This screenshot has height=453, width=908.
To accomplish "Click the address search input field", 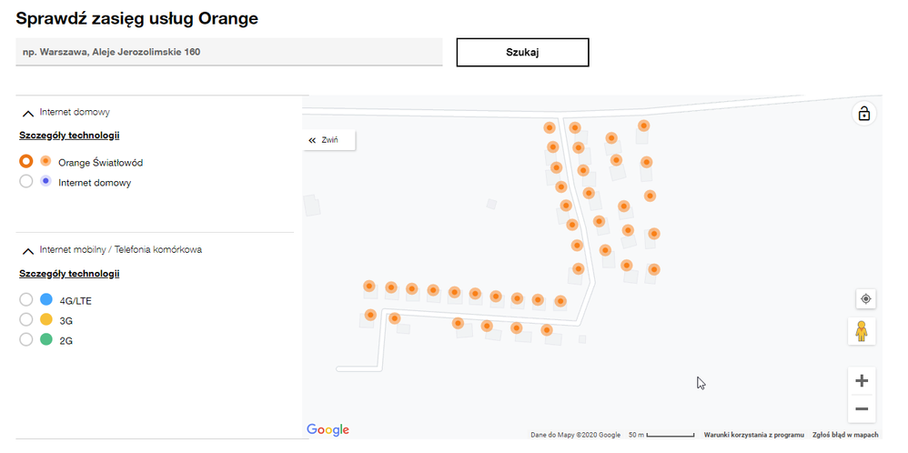I will 228,53.
